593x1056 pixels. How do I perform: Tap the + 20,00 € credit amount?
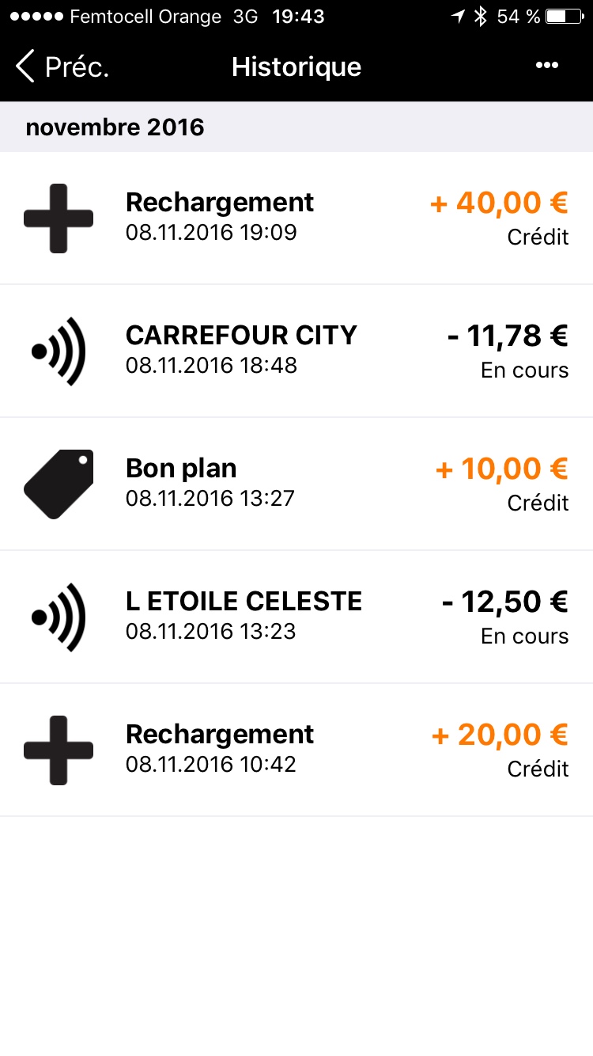pos(500,735)
